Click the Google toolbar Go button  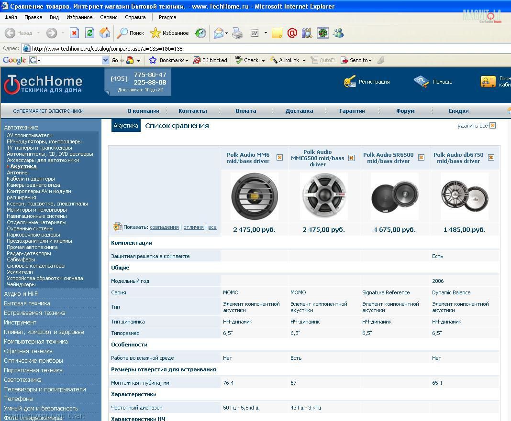point(115,60)
